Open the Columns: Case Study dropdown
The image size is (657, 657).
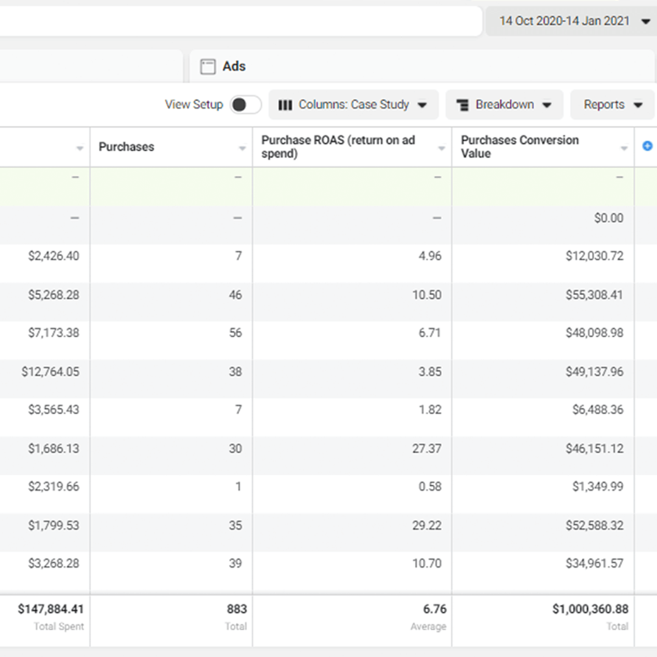coord(354,105)
